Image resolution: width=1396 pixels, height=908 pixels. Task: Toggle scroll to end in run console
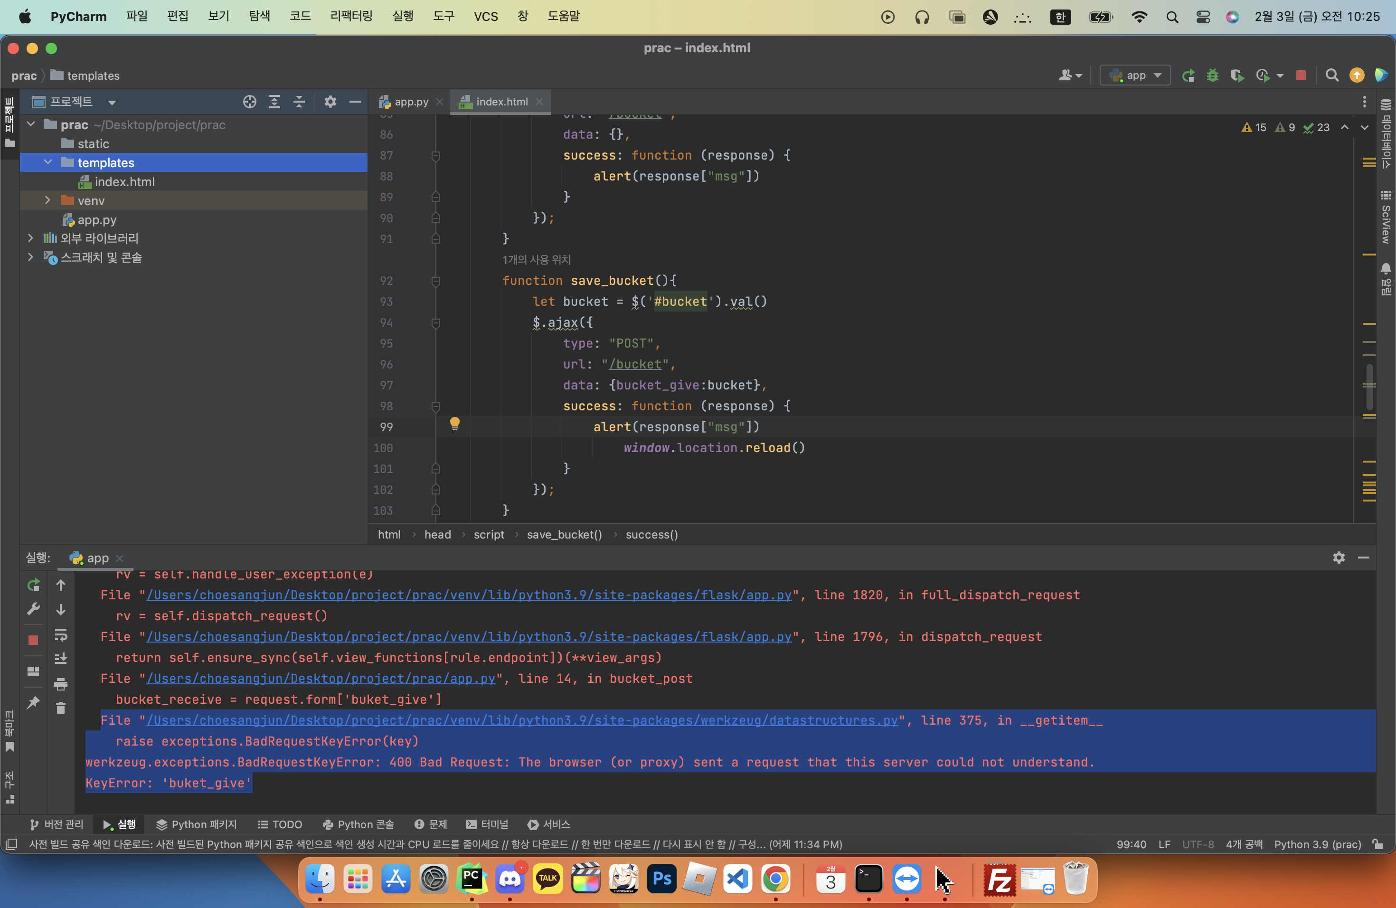[x=60, y=659]
